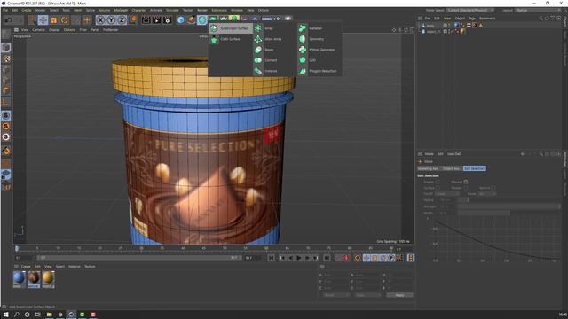
Task: Toggle Enable checkbox in Soft Selection
Action: click(x=438, y=182)
